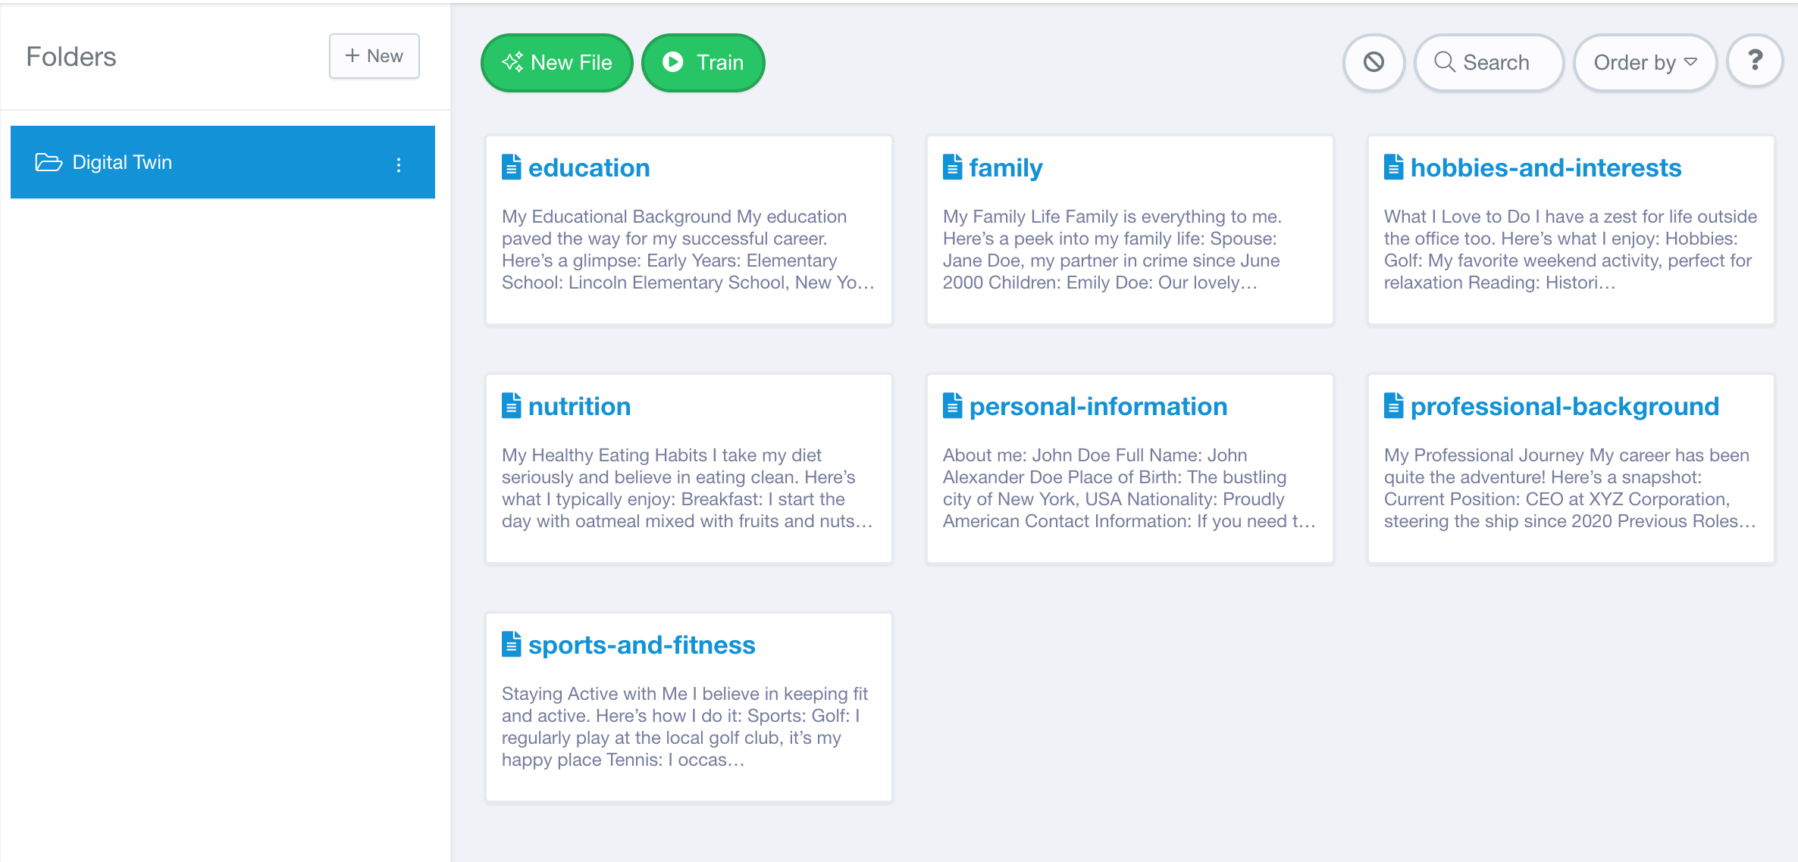Create a new folder with New button

[374, 56]
